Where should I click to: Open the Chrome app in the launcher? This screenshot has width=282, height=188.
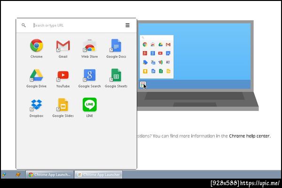click(x=37, y=46)
